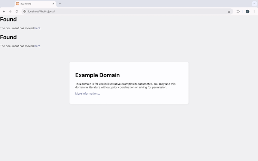This screenshot has height=161, width=258.
Task: Click the first Found heading
Action: coord(8,19)
